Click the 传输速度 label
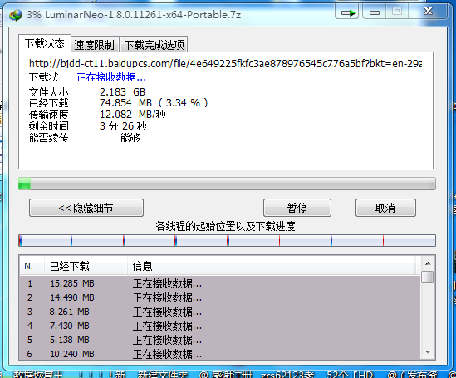The image size is (456, 378). 48,115
